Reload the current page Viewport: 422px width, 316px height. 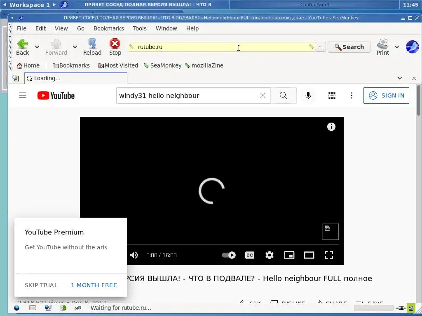92,47
